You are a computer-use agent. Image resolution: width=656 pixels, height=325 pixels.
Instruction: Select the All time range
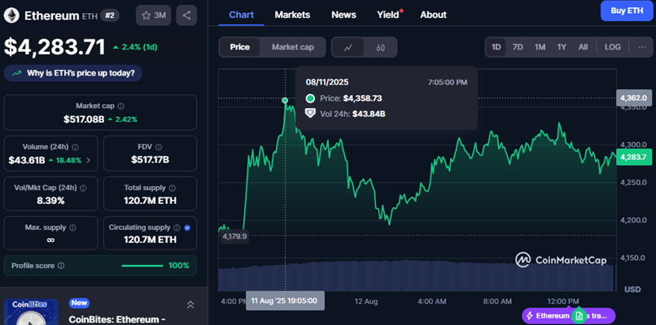[583, 47]
